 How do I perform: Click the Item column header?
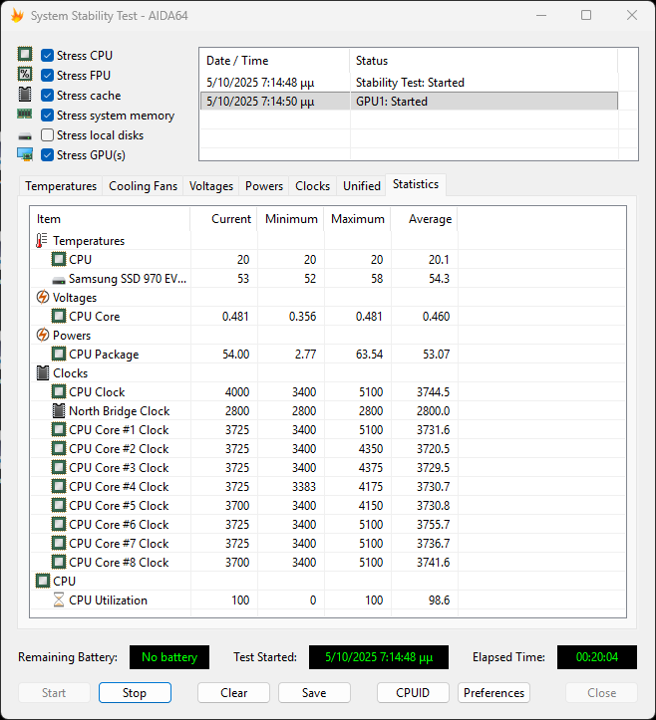110,219
